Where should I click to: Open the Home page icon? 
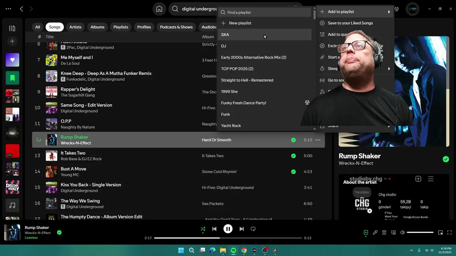click(159, 9)
